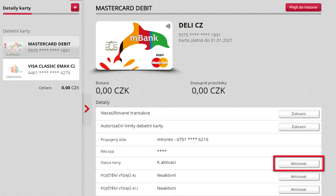Click the Propojený účet label

113,140
